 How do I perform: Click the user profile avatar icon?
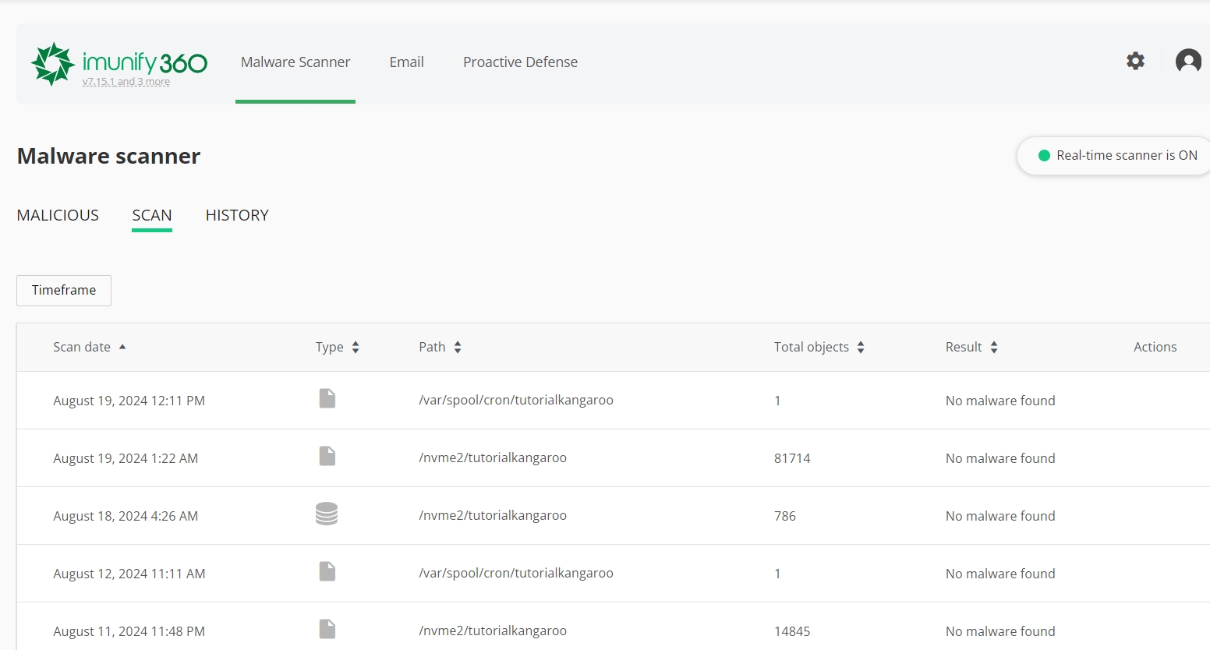1187,60
